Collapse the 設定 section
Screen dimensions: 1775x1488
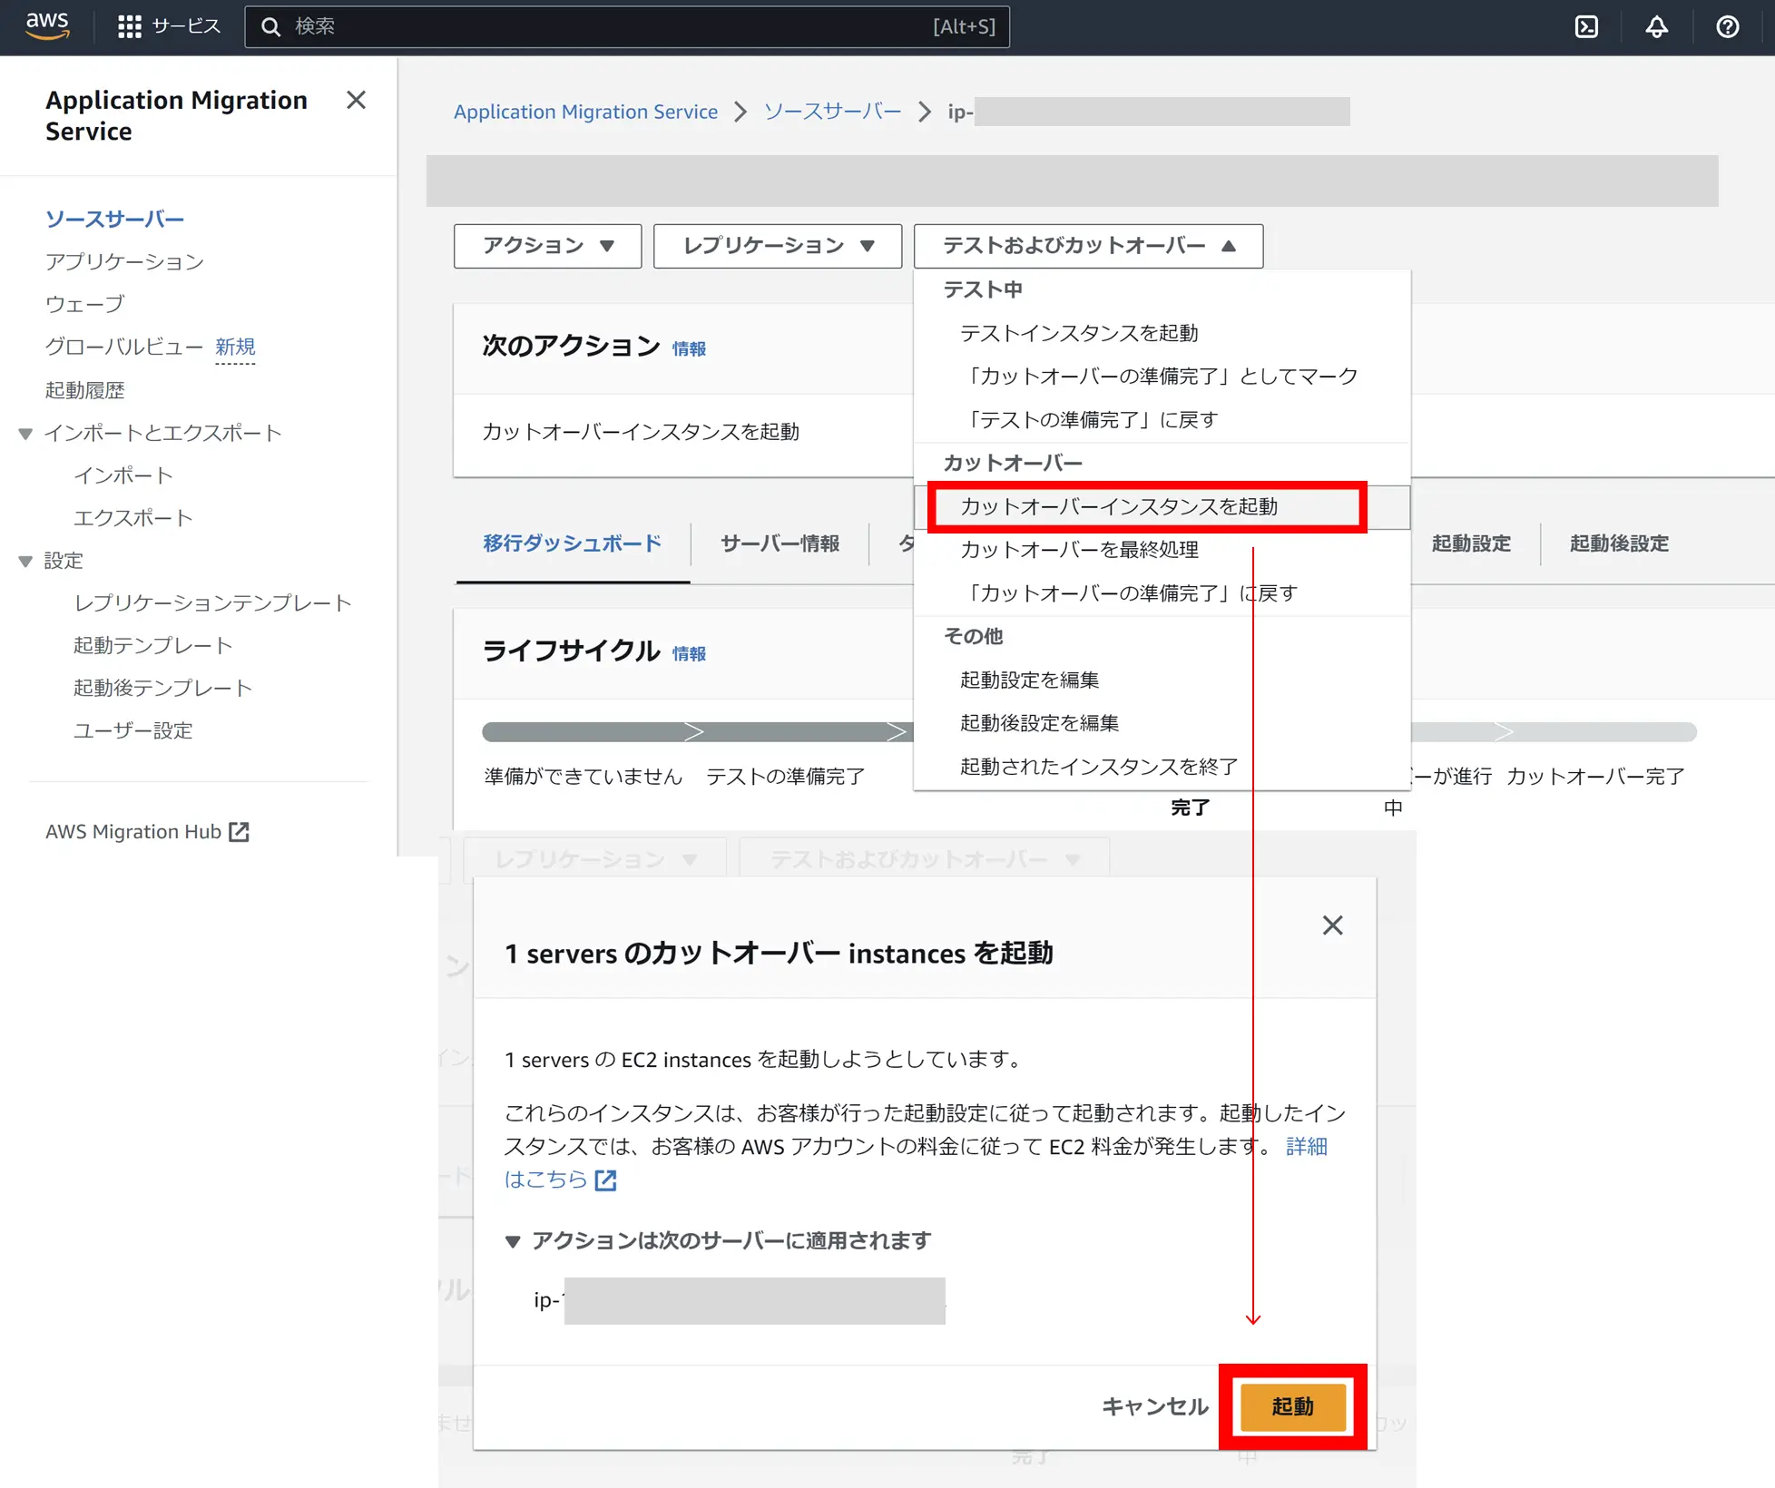pyautogui.click(x=25, y=562)
